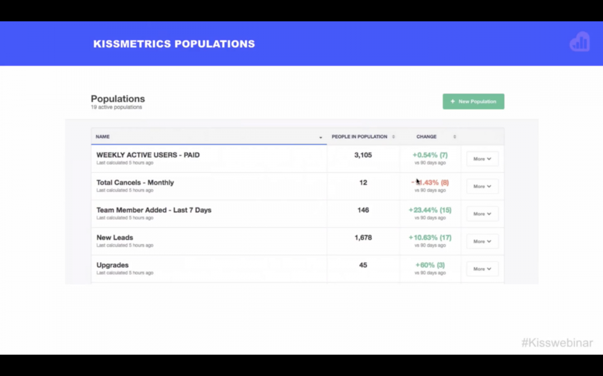Sort by PEOPLE IN POPULATION column
This screenshot has width=603, height=376.
click(x=363, y=136)
